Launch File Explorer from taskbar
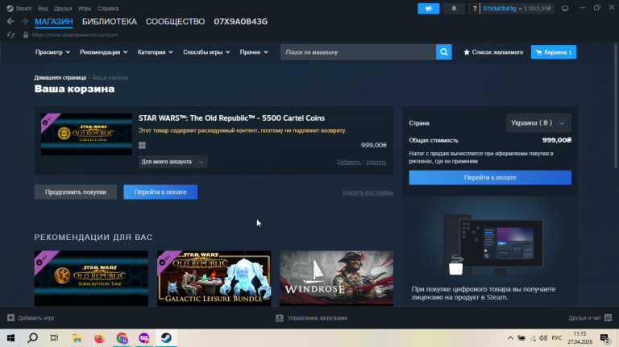Image resolution: width=619 pixels, height=347 pixels. (x=77, y=338)
